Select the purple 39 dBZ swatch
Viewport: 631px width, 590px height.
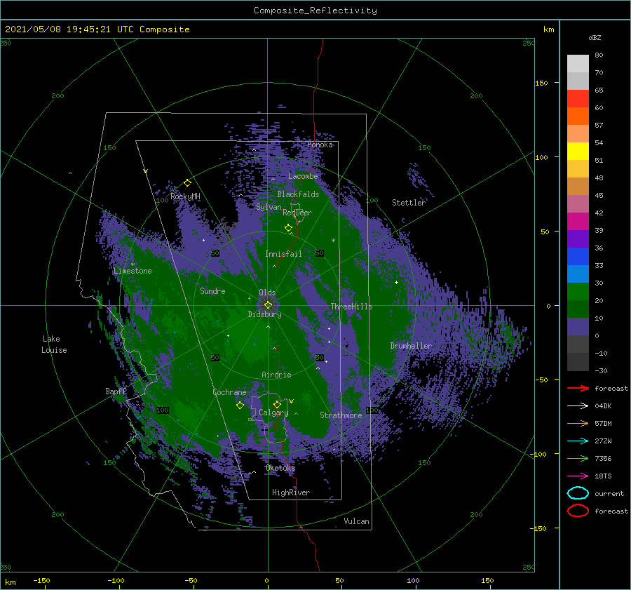click(x=578, y=239)
